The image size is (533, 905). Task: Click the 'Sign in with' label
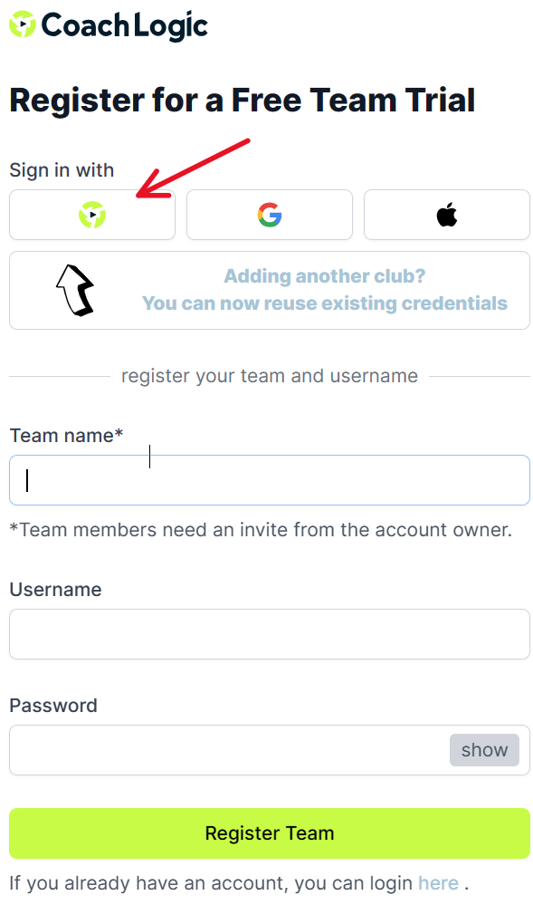[62, 170]
